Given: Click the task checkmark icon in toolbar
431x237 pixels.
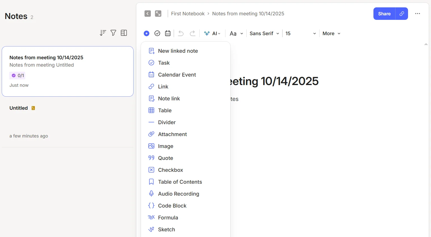Looking at the screenshot, I should click(x=157, y=33).
